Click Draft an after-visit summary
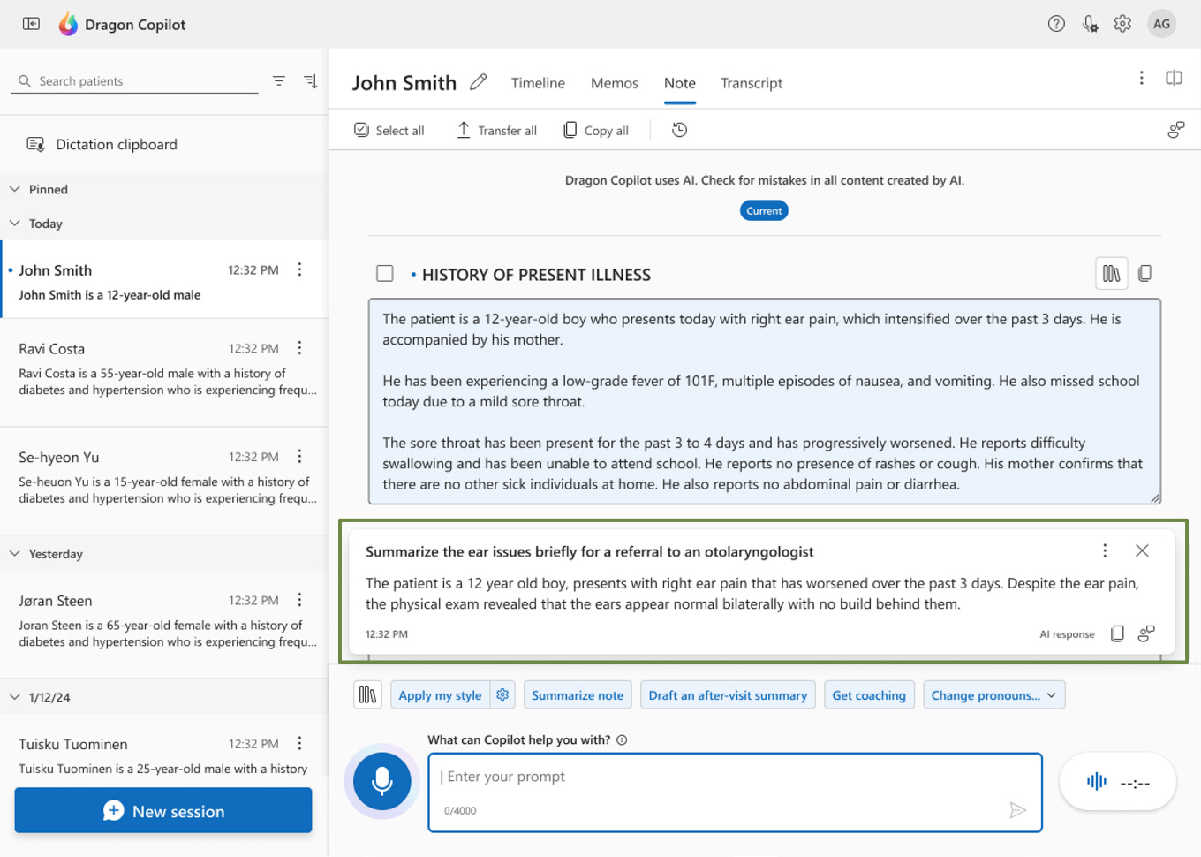This screenshot has width=1201, height=857. [728, 695]
